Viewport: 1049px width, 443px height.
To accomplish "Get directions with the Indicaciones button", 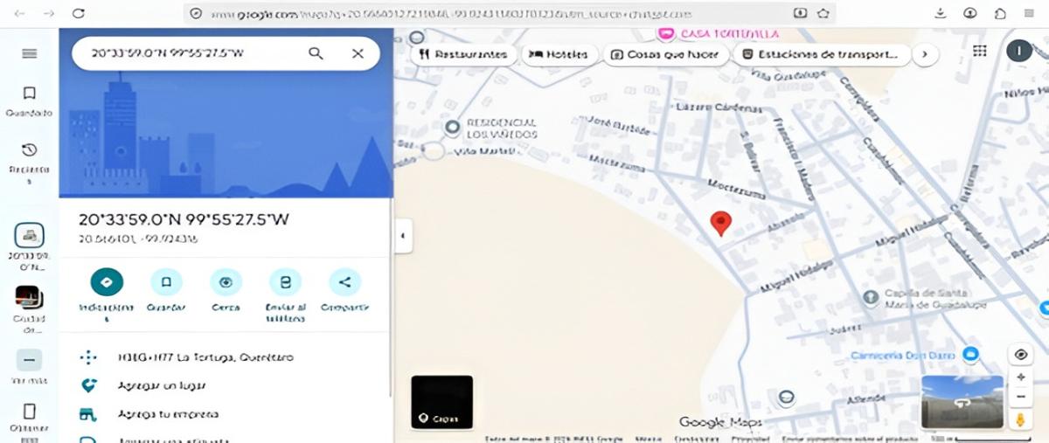I will click(x=107, y=282).
